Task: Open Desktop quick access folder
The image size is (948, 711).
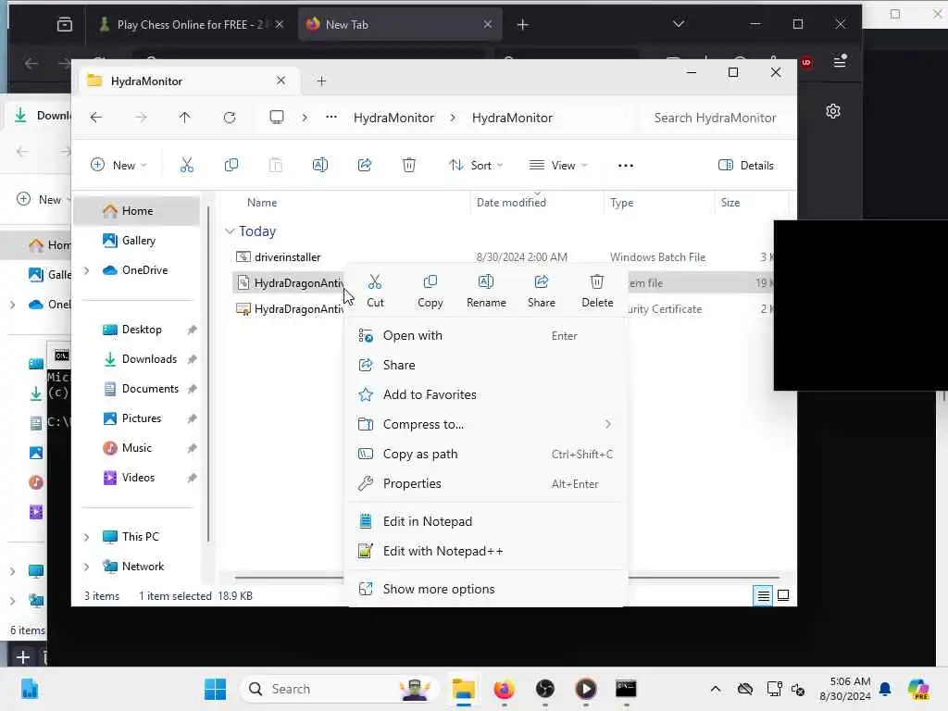Action: click(140, 330)
